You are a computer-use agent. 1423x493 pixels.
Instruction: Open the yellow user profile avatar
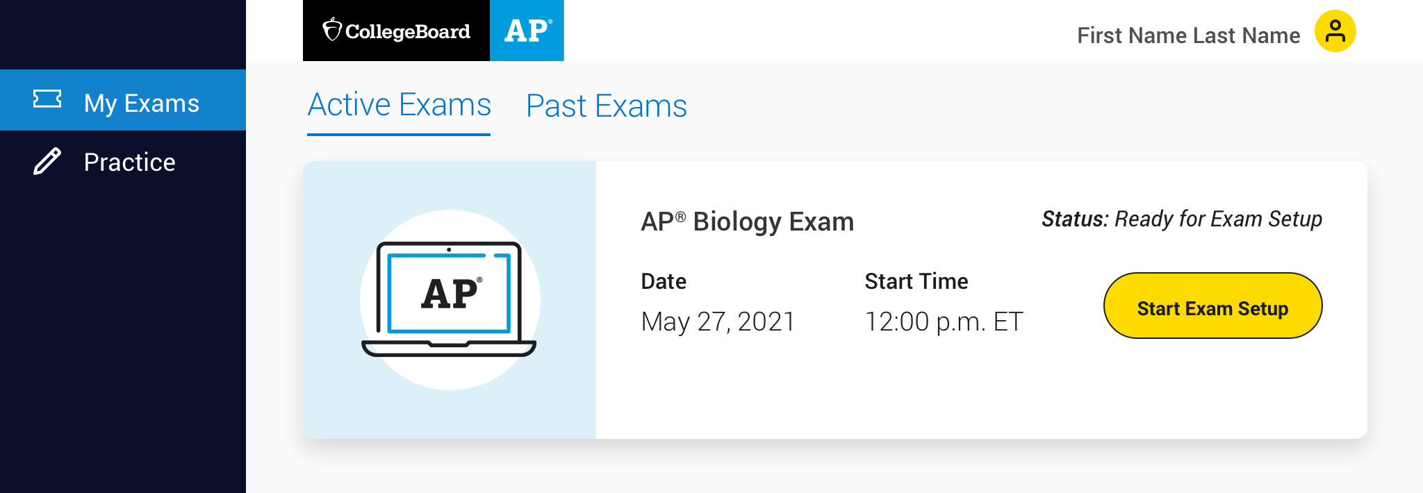tap(1335, 31)
